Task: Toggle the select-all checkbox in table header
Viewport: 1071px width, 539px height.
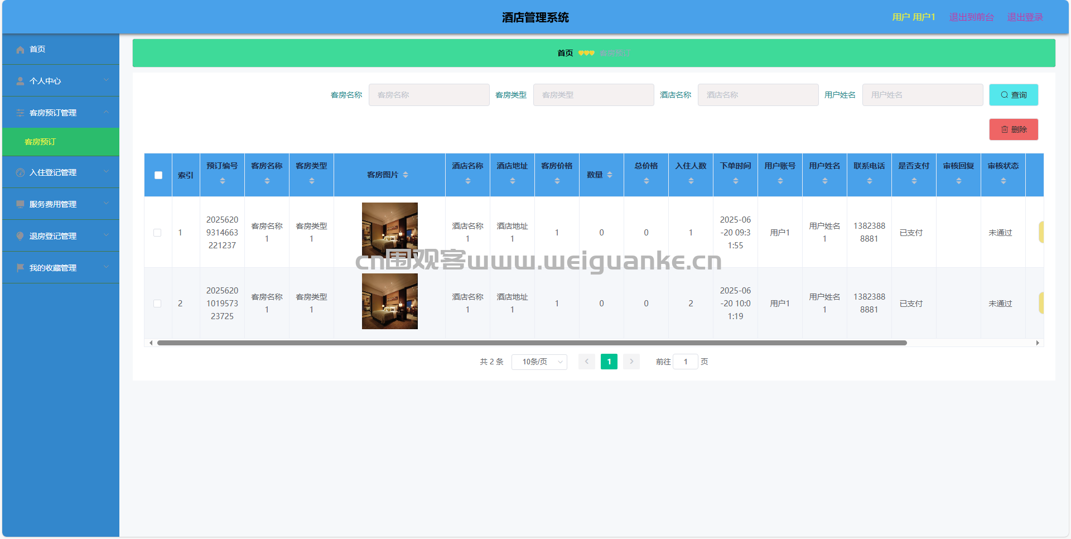Action: [x=158, y=175]
